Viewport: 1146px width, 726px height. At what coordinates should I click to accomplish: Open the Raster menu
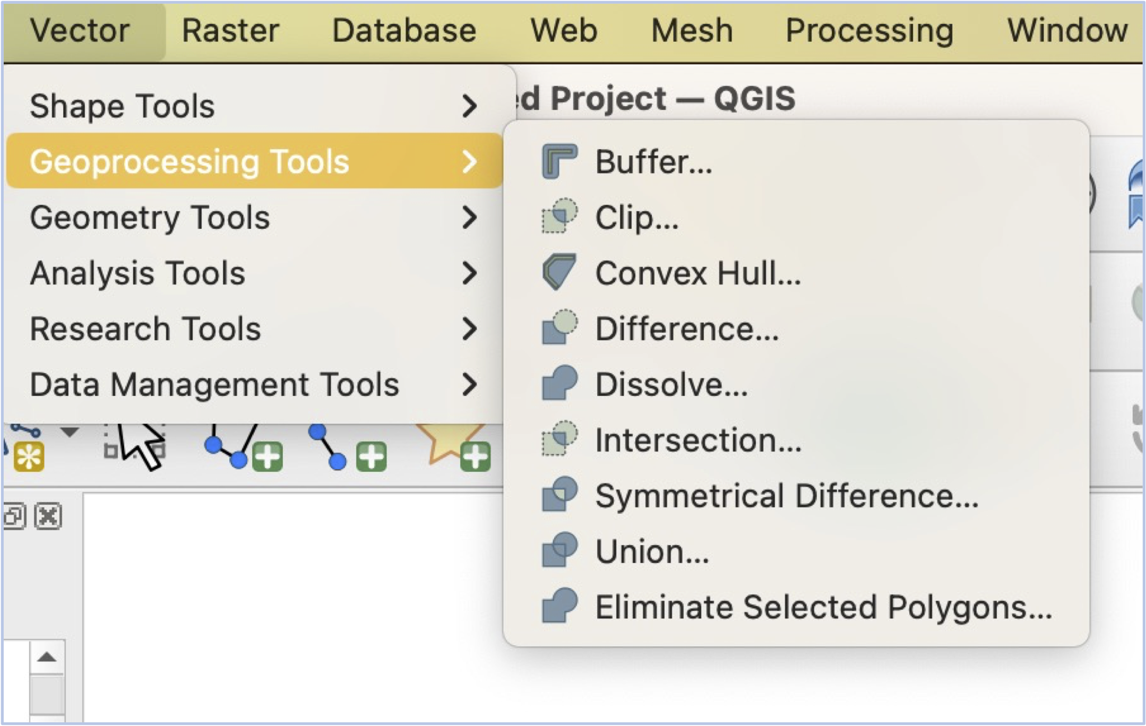tap(230, 30)
